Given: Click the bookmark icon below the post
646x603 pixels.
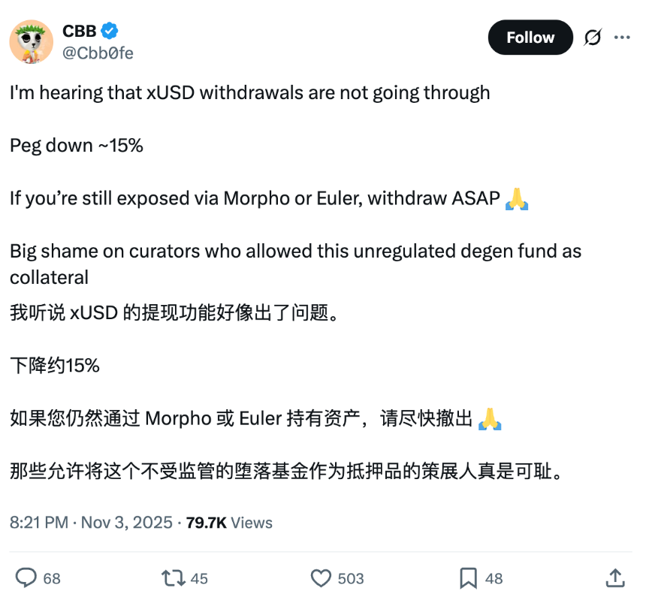Looking at the screenshot, I should [467, 578].
